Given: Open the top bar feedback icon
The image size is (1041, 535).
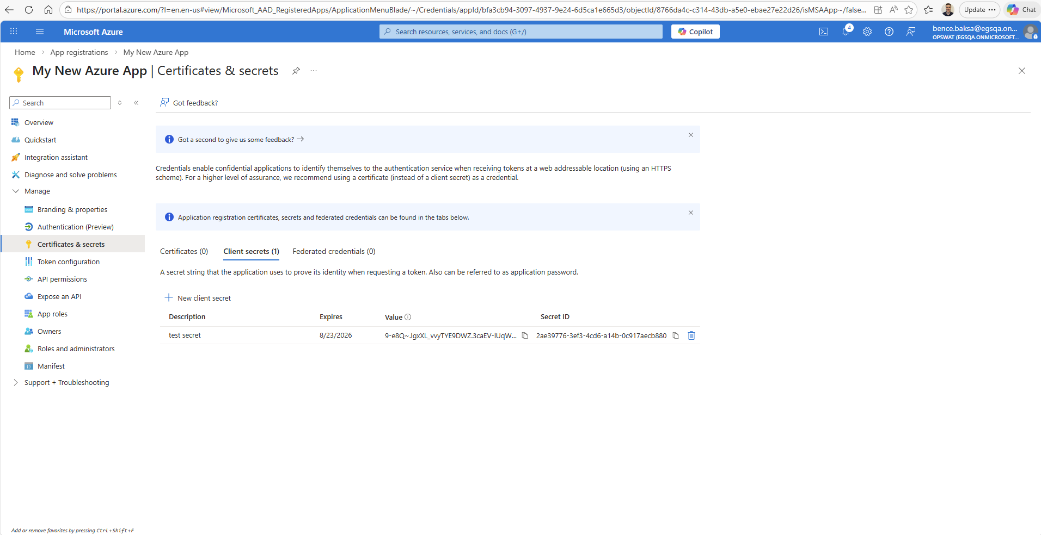Looking at the screenshot, I should [911, 32].
